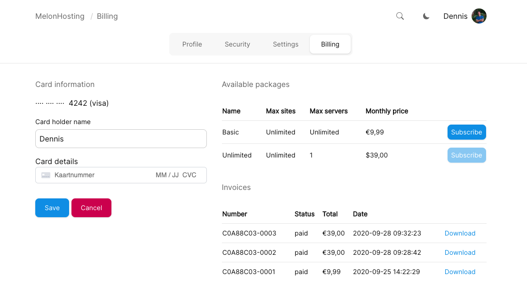The width and height of the screenshot is (527, 307).
Task: Download invoice C0A88C03-0001
Action: pyautogui.click(x=460, y=272)
